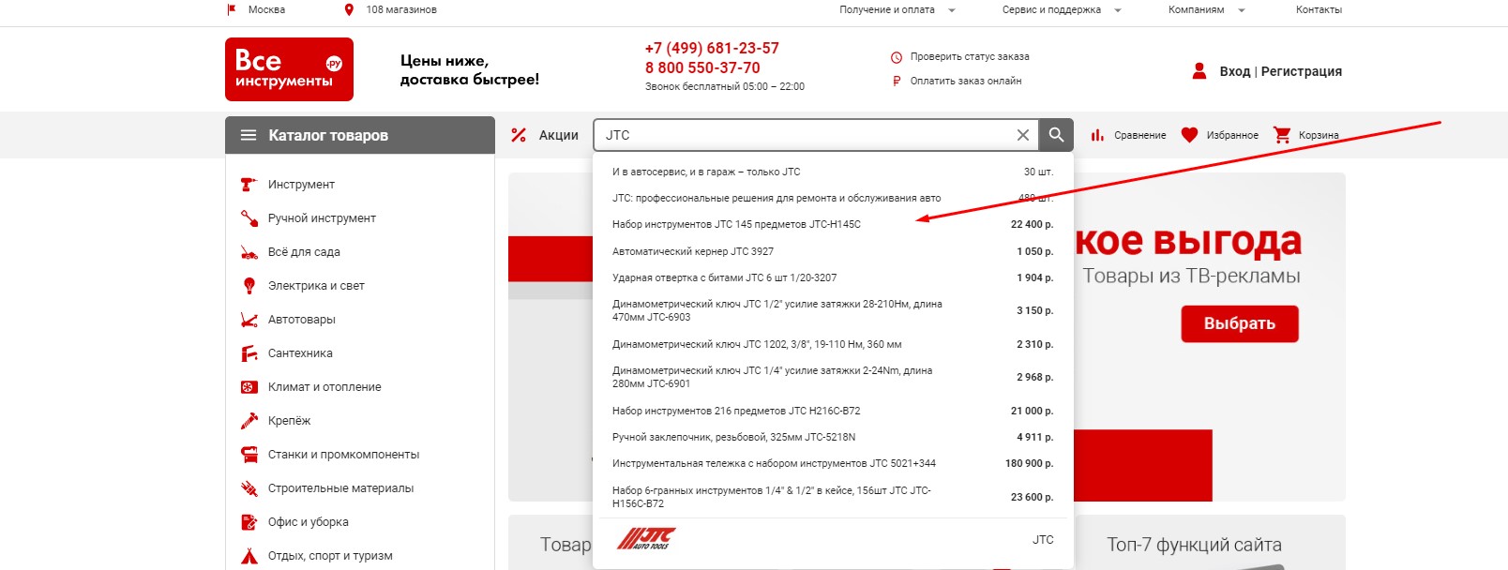Open comparison bar chart icon (Сравнение)
Image resolution: width=1508 pixels, height=570 pixels.
[1097, 135]
